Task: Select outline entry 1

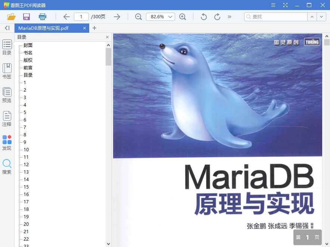Action: point(25,83)
